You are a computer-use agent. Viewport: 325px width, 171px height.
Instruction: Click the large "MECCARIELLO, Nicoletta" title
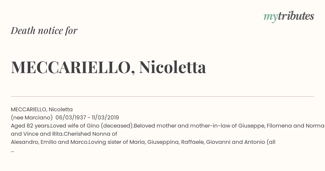pyautogui.click(x=108, y=67)
